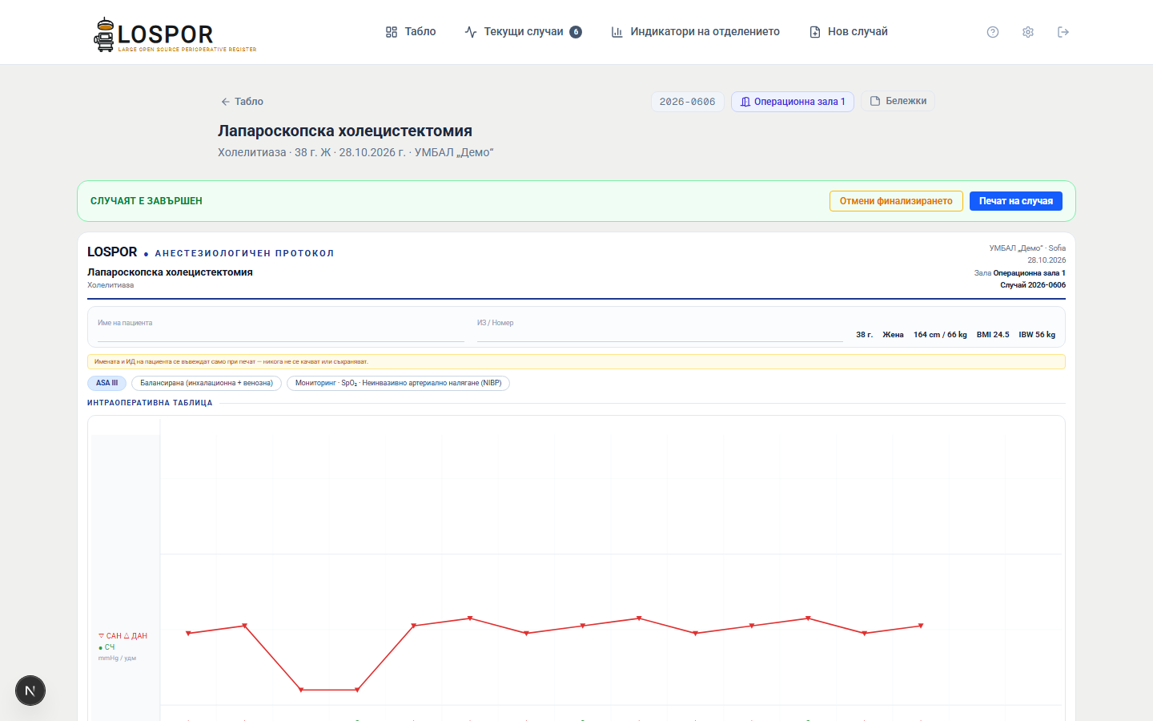Go to Текущи случаи
The height and width of the screenshot is (721, 1153).
tap(523, 32)
